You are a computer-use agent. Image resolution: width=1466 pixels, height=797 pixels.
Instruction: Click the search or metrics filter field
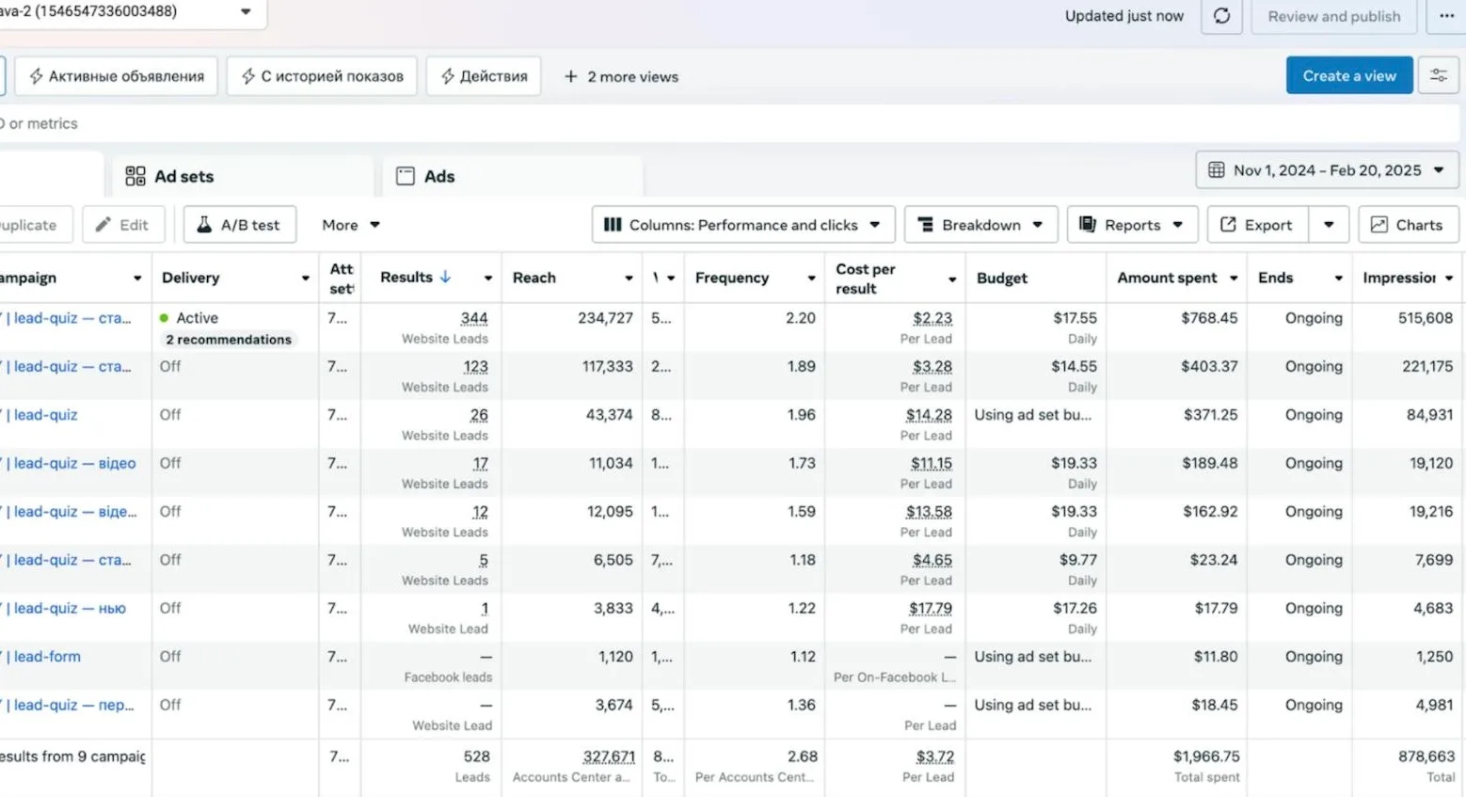click(729, 123)
